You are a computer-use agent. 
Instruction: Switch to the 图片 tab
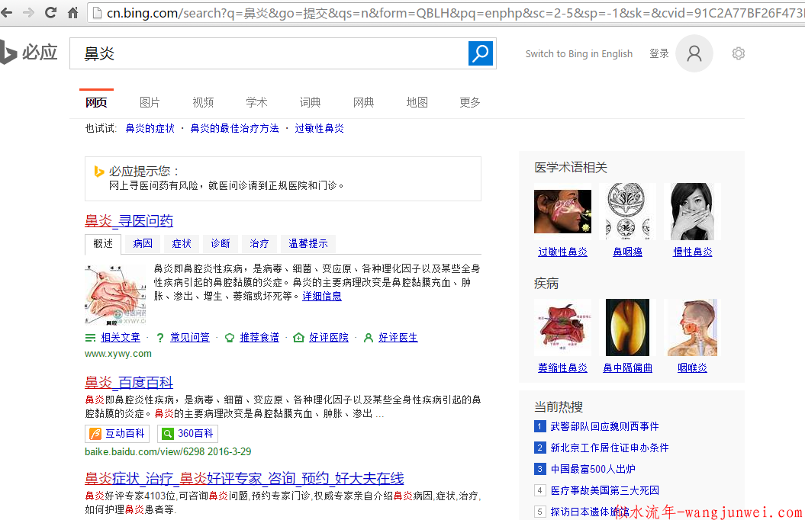(x=150, y=103)
